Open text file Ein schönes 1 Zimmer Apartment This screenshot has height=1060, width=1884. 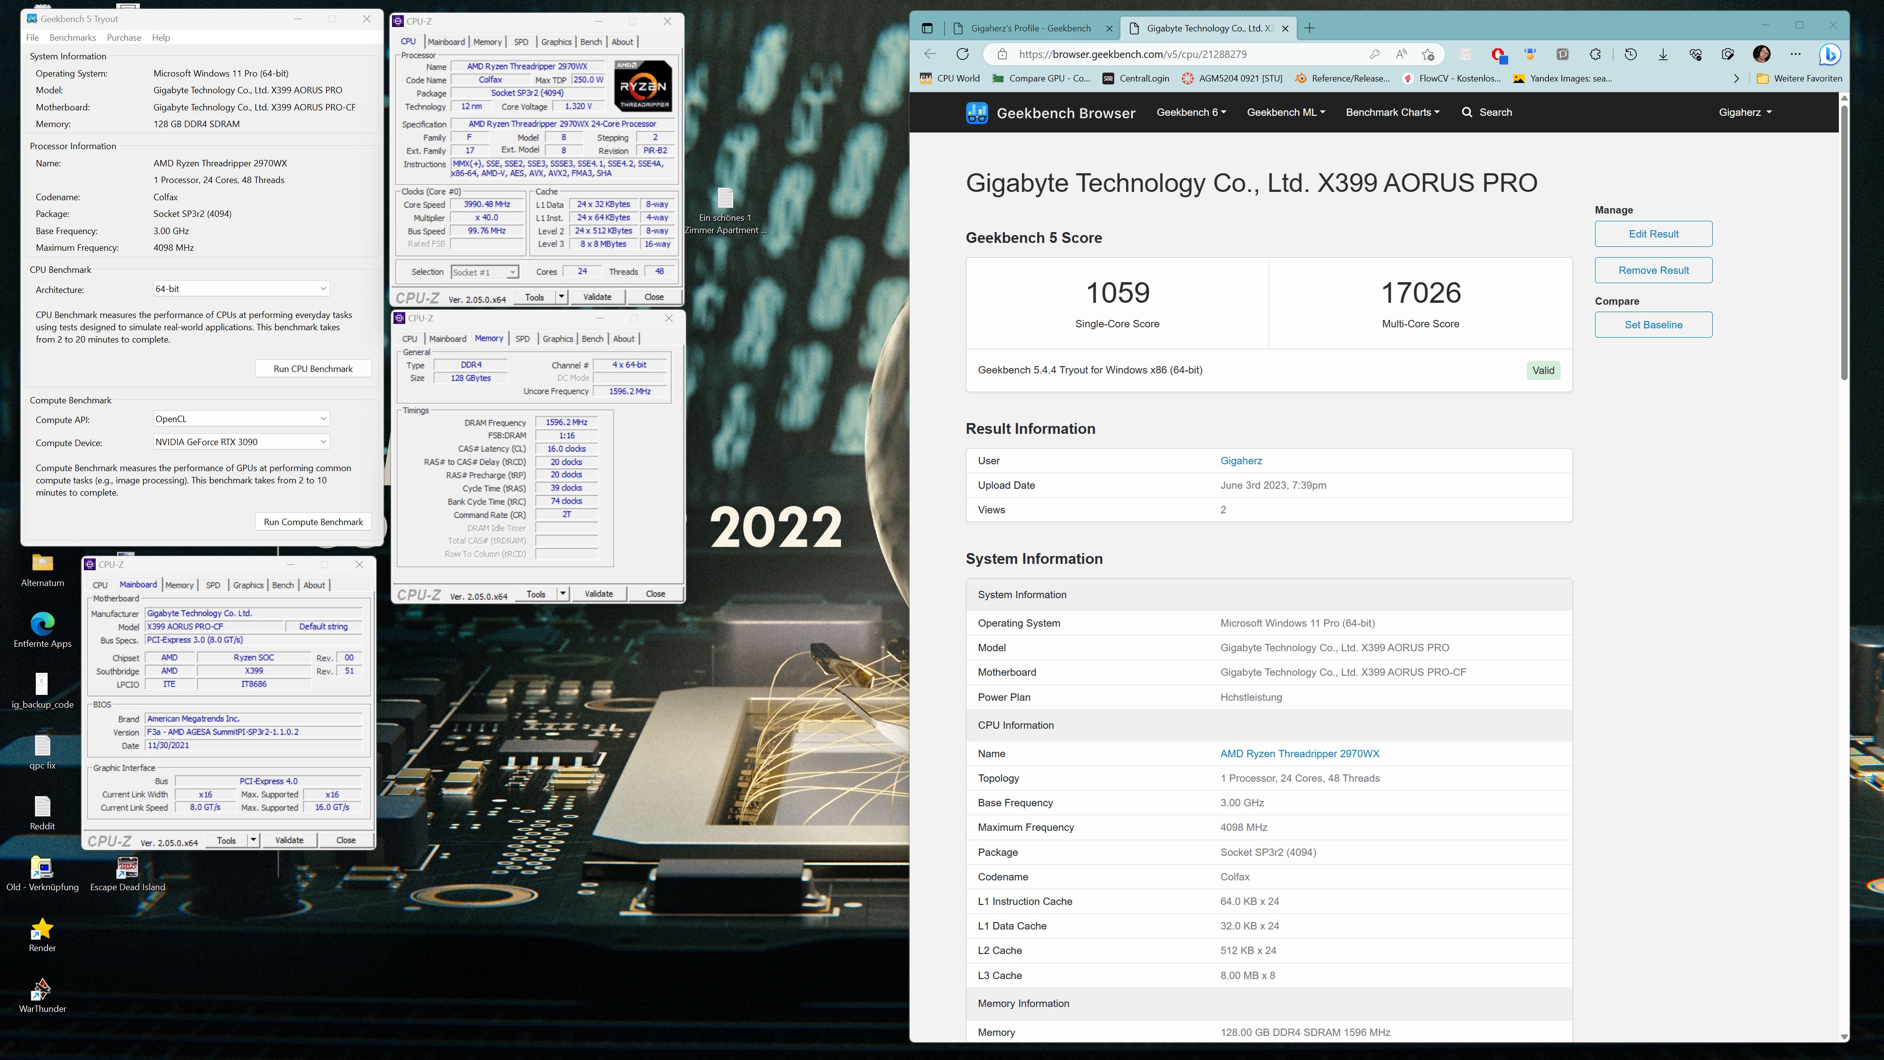[x=725, y=211]
